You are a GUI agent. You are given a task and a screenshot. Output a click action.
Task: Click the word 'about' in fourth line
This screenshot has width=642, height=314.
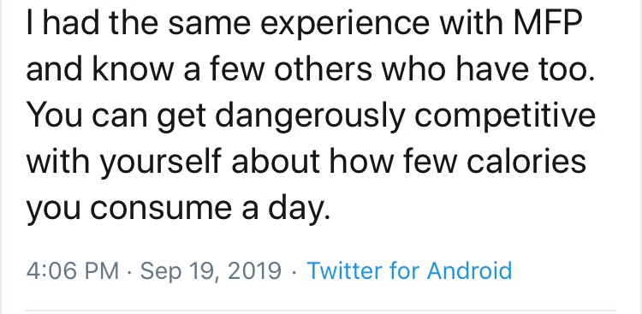click(275, 161)
